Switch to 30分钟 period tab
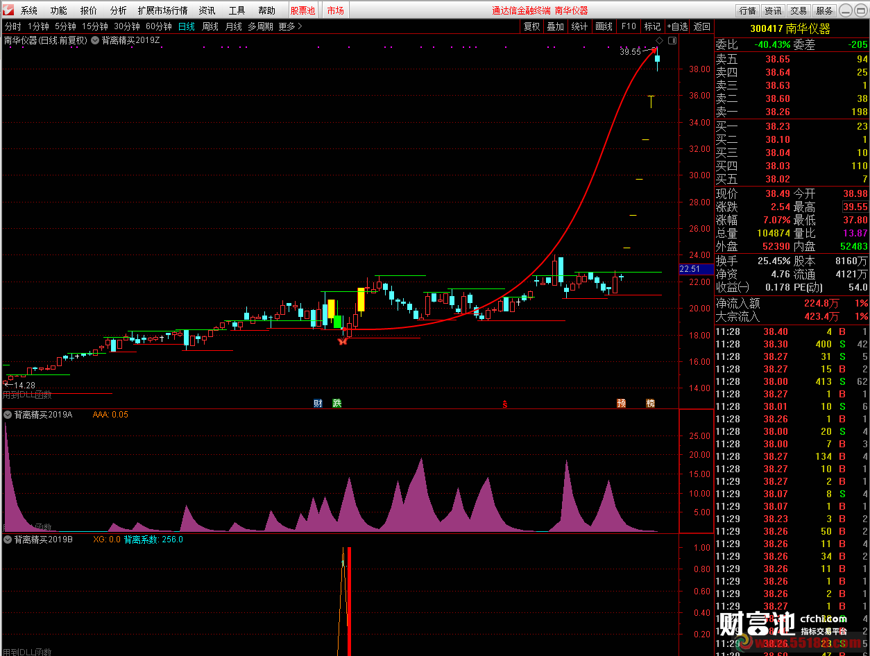 pos(127,26)
